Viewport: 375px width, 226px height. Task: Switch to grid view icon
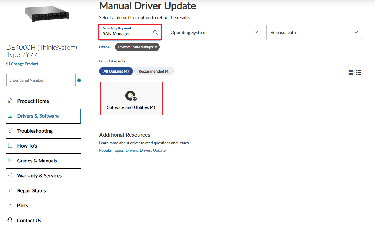(351, 73)
